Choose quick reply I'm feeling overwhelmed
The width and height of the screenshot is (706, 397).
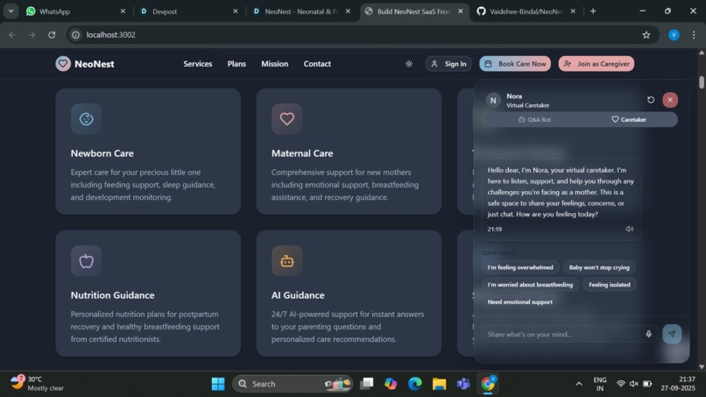520,267
